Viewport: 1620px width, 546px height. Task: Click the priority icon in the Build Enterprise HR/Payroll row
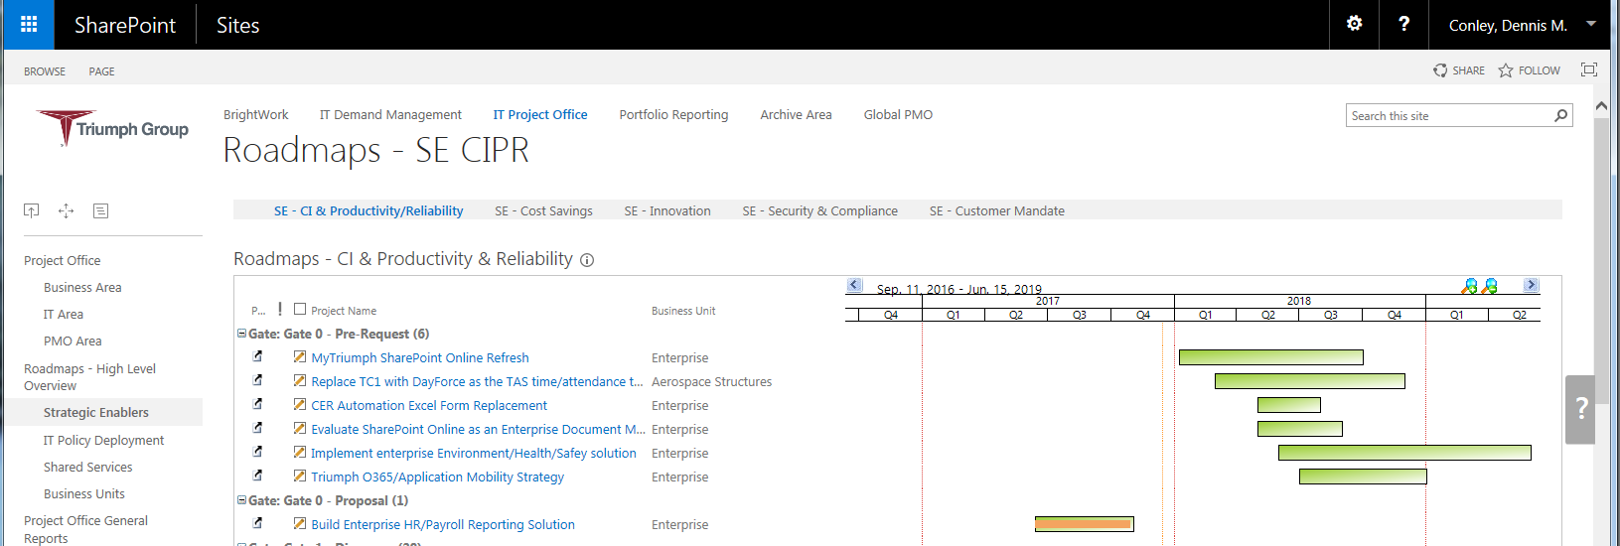(x=258, y=523)
